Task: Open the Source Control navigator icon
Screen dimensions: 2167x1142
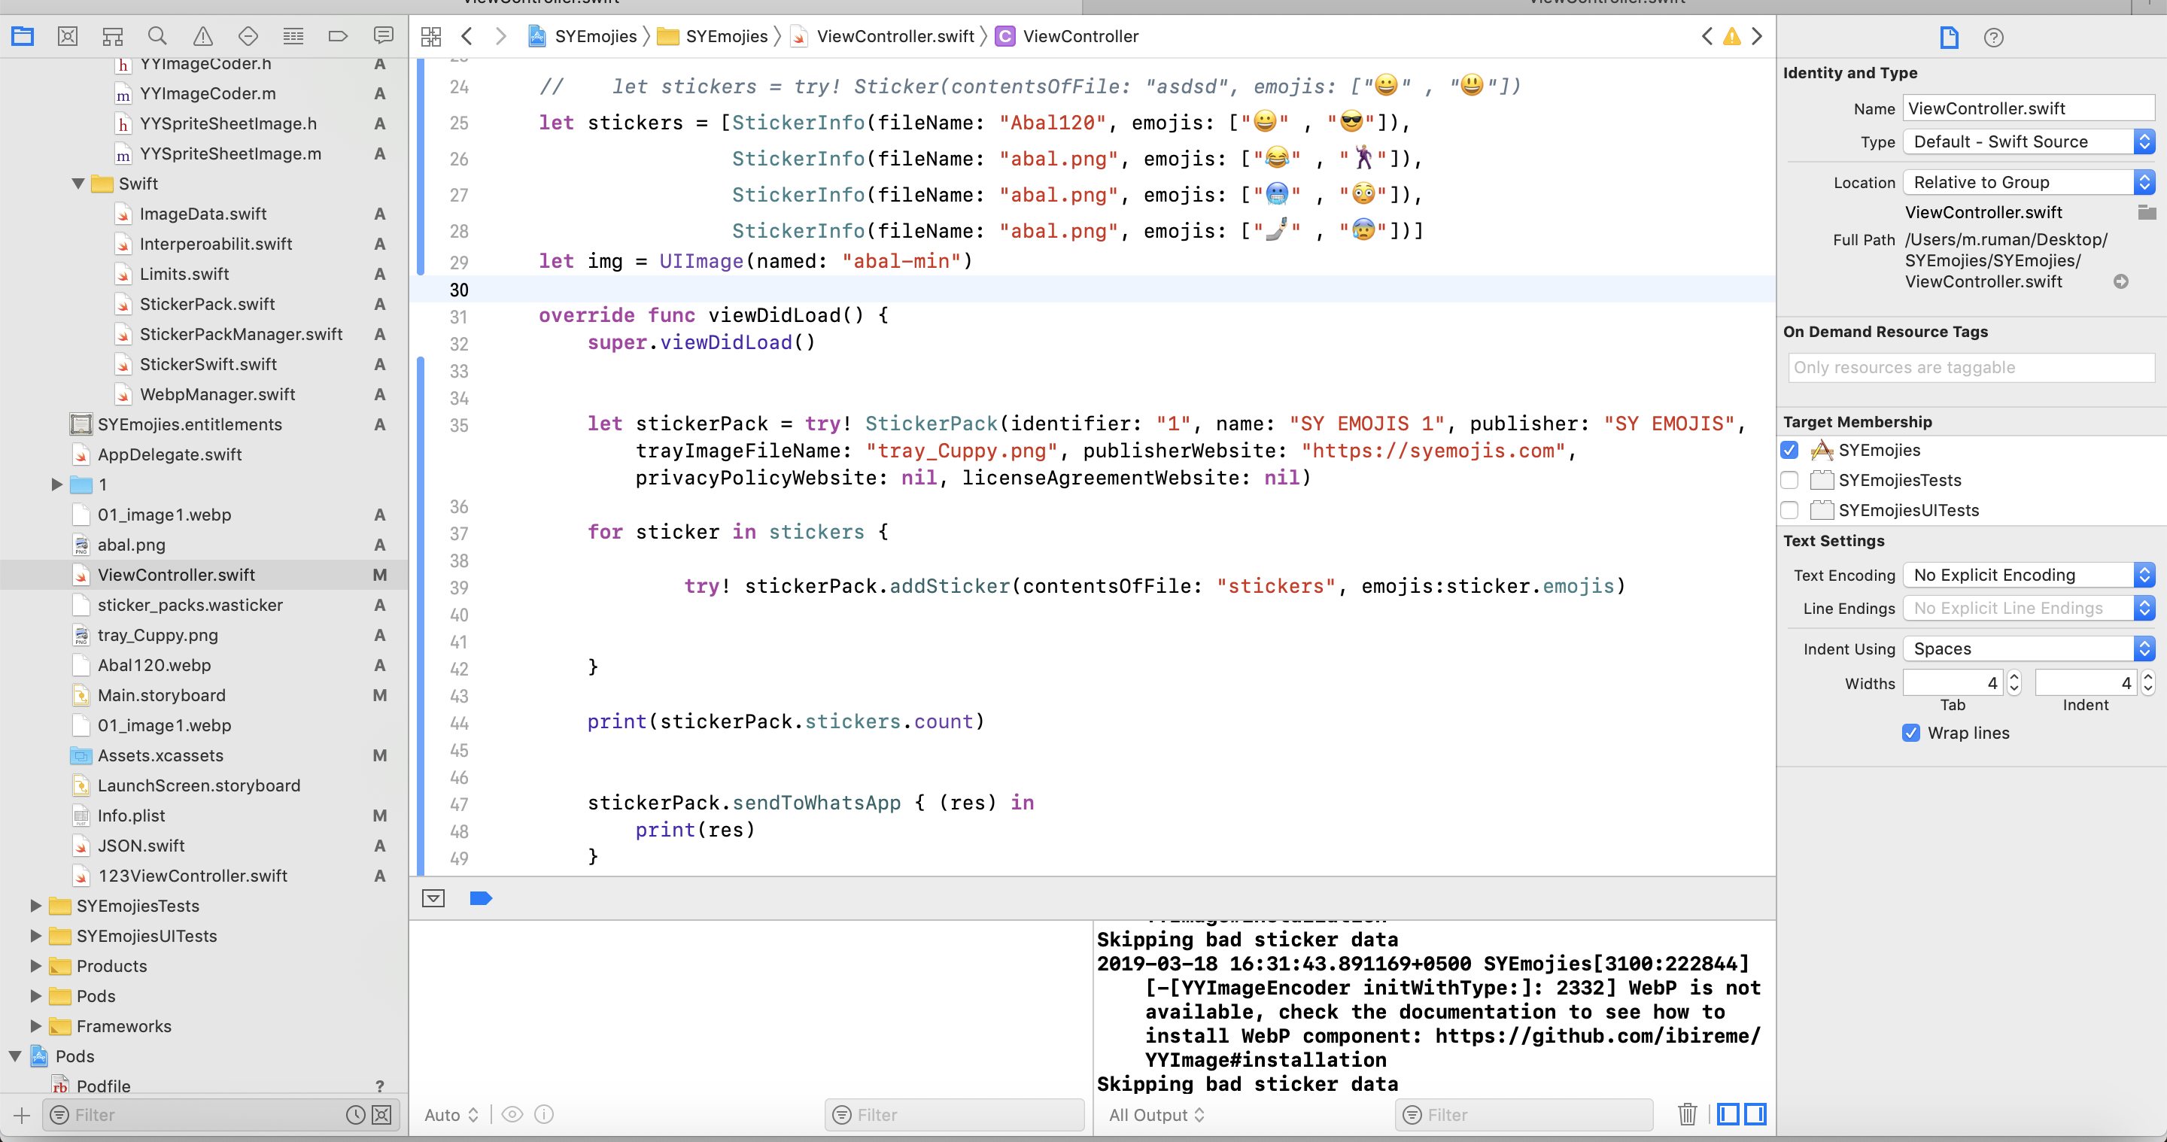Action: [x=67, y=36]
